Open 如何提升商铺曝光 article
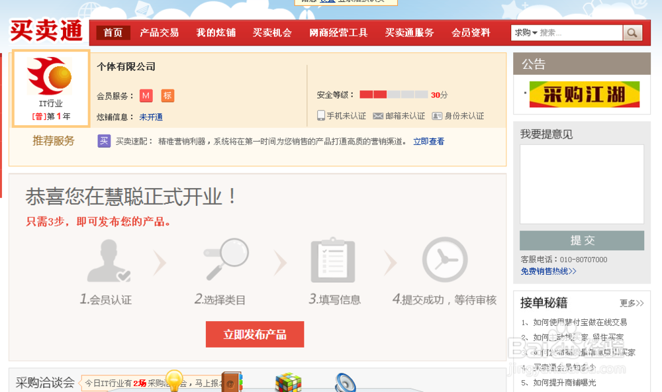The width and height of the screenshot is (662, 392). pyautogui.click(x=565, y=383)
